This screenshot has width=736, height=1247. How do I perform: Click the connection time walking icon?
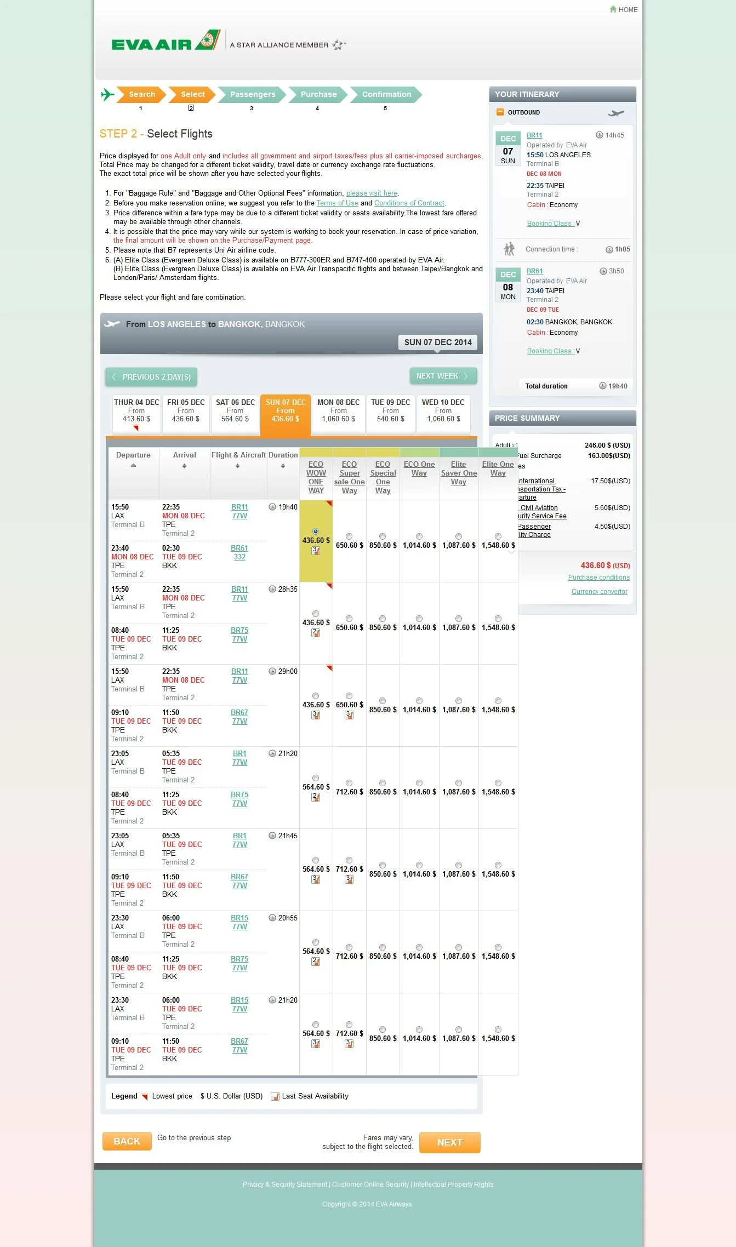coord(509,249)
